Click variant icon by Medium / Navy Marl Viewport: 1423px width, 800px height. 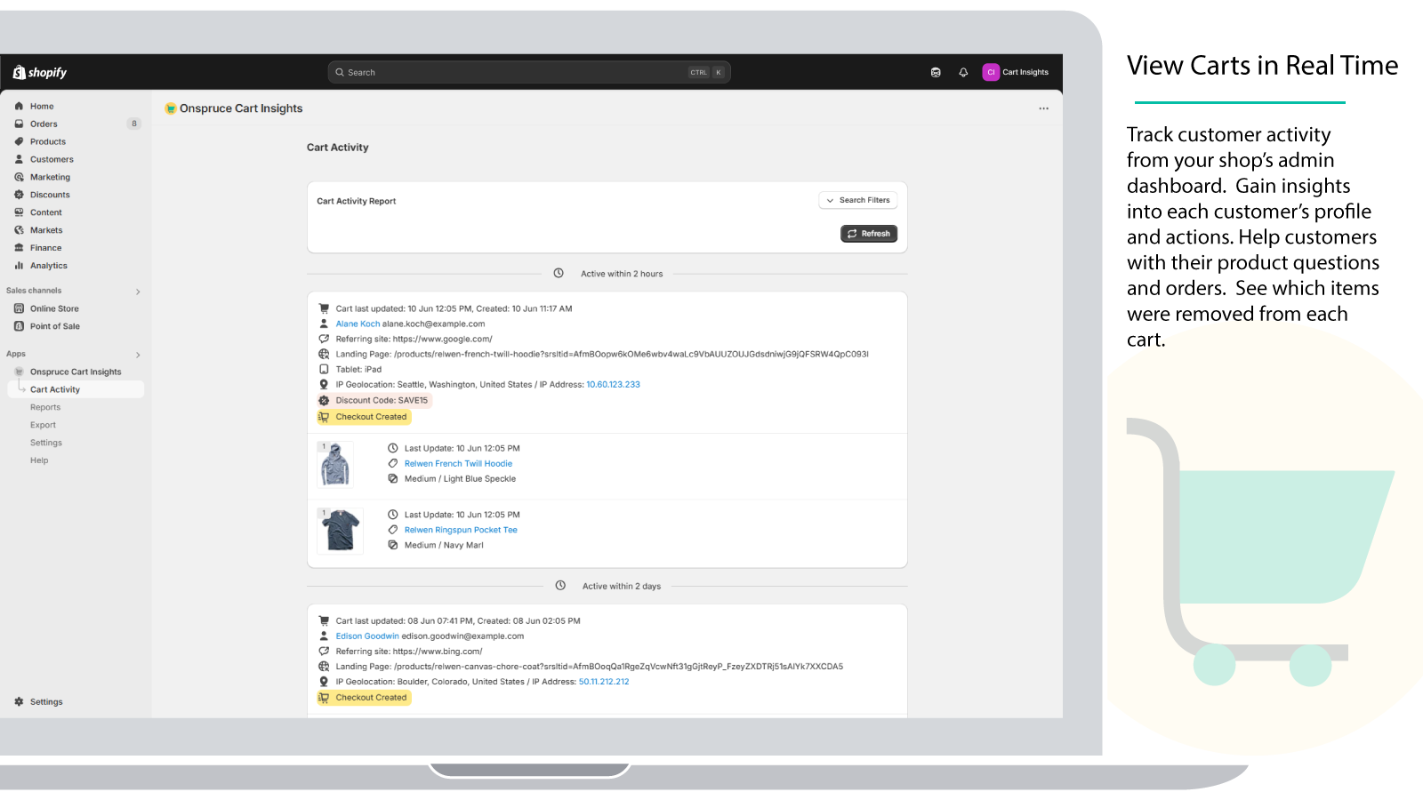tap(392, 545)
